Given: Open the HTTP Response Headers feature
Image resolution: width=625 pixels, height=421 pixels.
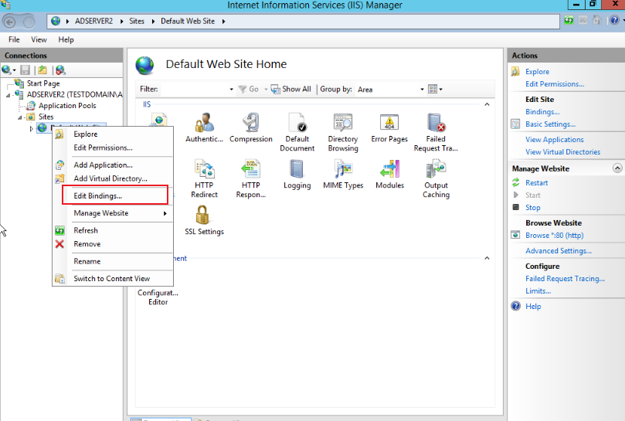Looking at the screenshot, I should click(x=251, y=178).
